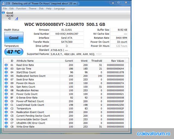Click the Serial Number value field
Image resolution: width=174 pixels, height=139 pixels.
[67, 34]
